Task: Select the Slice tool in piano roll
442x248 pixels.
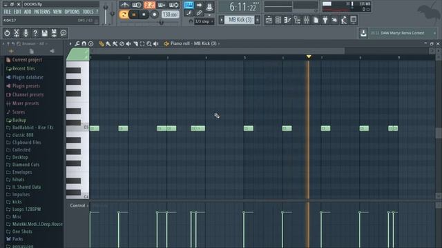Action: (x=135, y=43)
